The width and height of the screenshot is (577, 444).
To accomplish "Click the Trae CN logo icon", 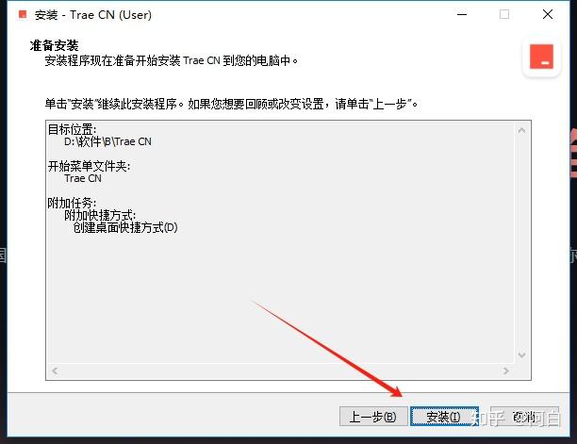I will pyautogui.click(x=541, y=57).
